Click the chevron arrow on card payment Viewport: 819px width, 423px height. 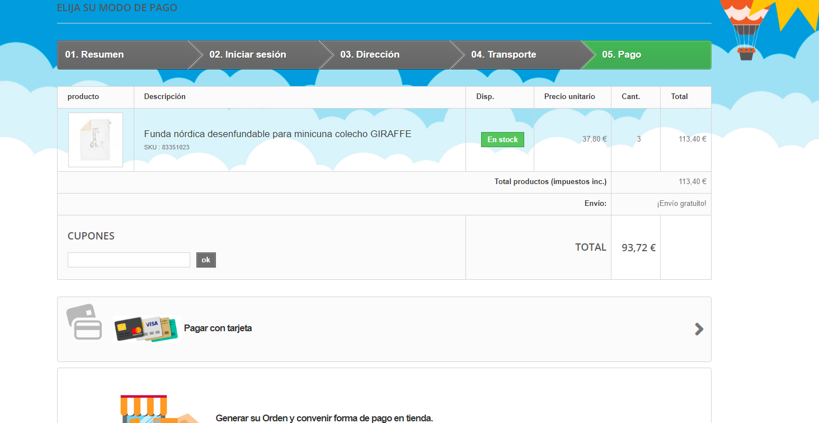pyautogui.click(x=699, y=329)
